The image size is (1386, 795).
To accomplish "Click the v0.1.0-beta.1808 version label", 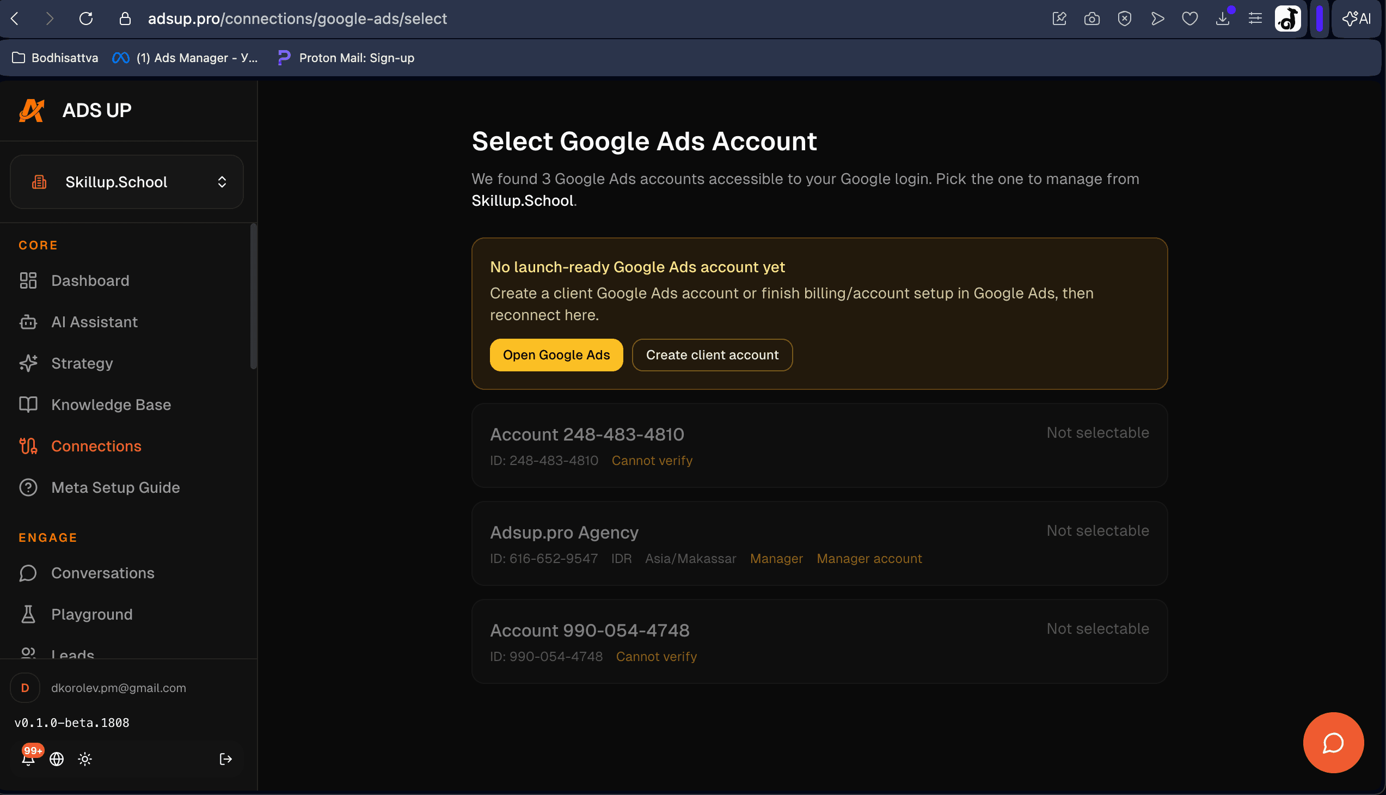I will click(x=71, y=723).
